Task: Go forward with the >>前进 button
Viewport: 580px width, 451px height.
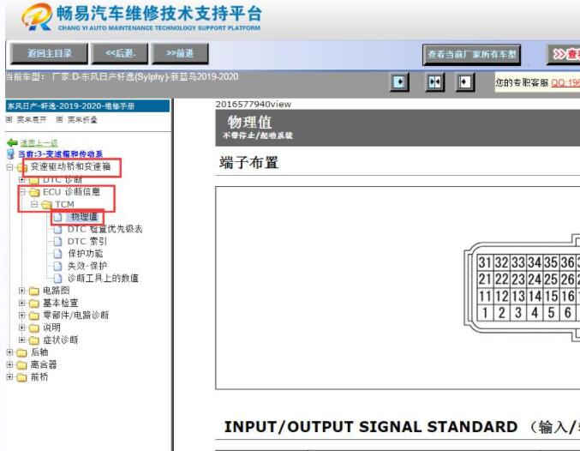Action: click(180, 54)
